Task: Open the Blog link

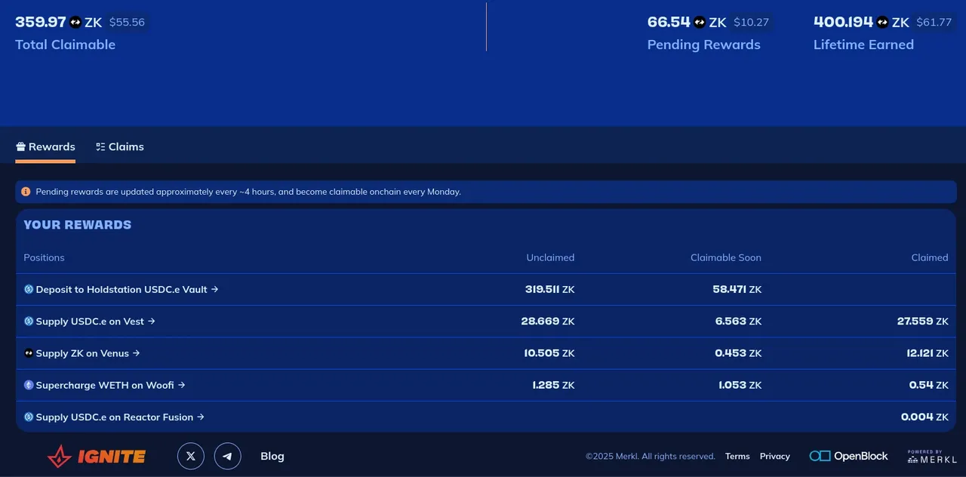Action: 272,456
